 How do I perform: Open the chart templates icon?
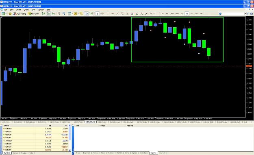tap(69, 14)
